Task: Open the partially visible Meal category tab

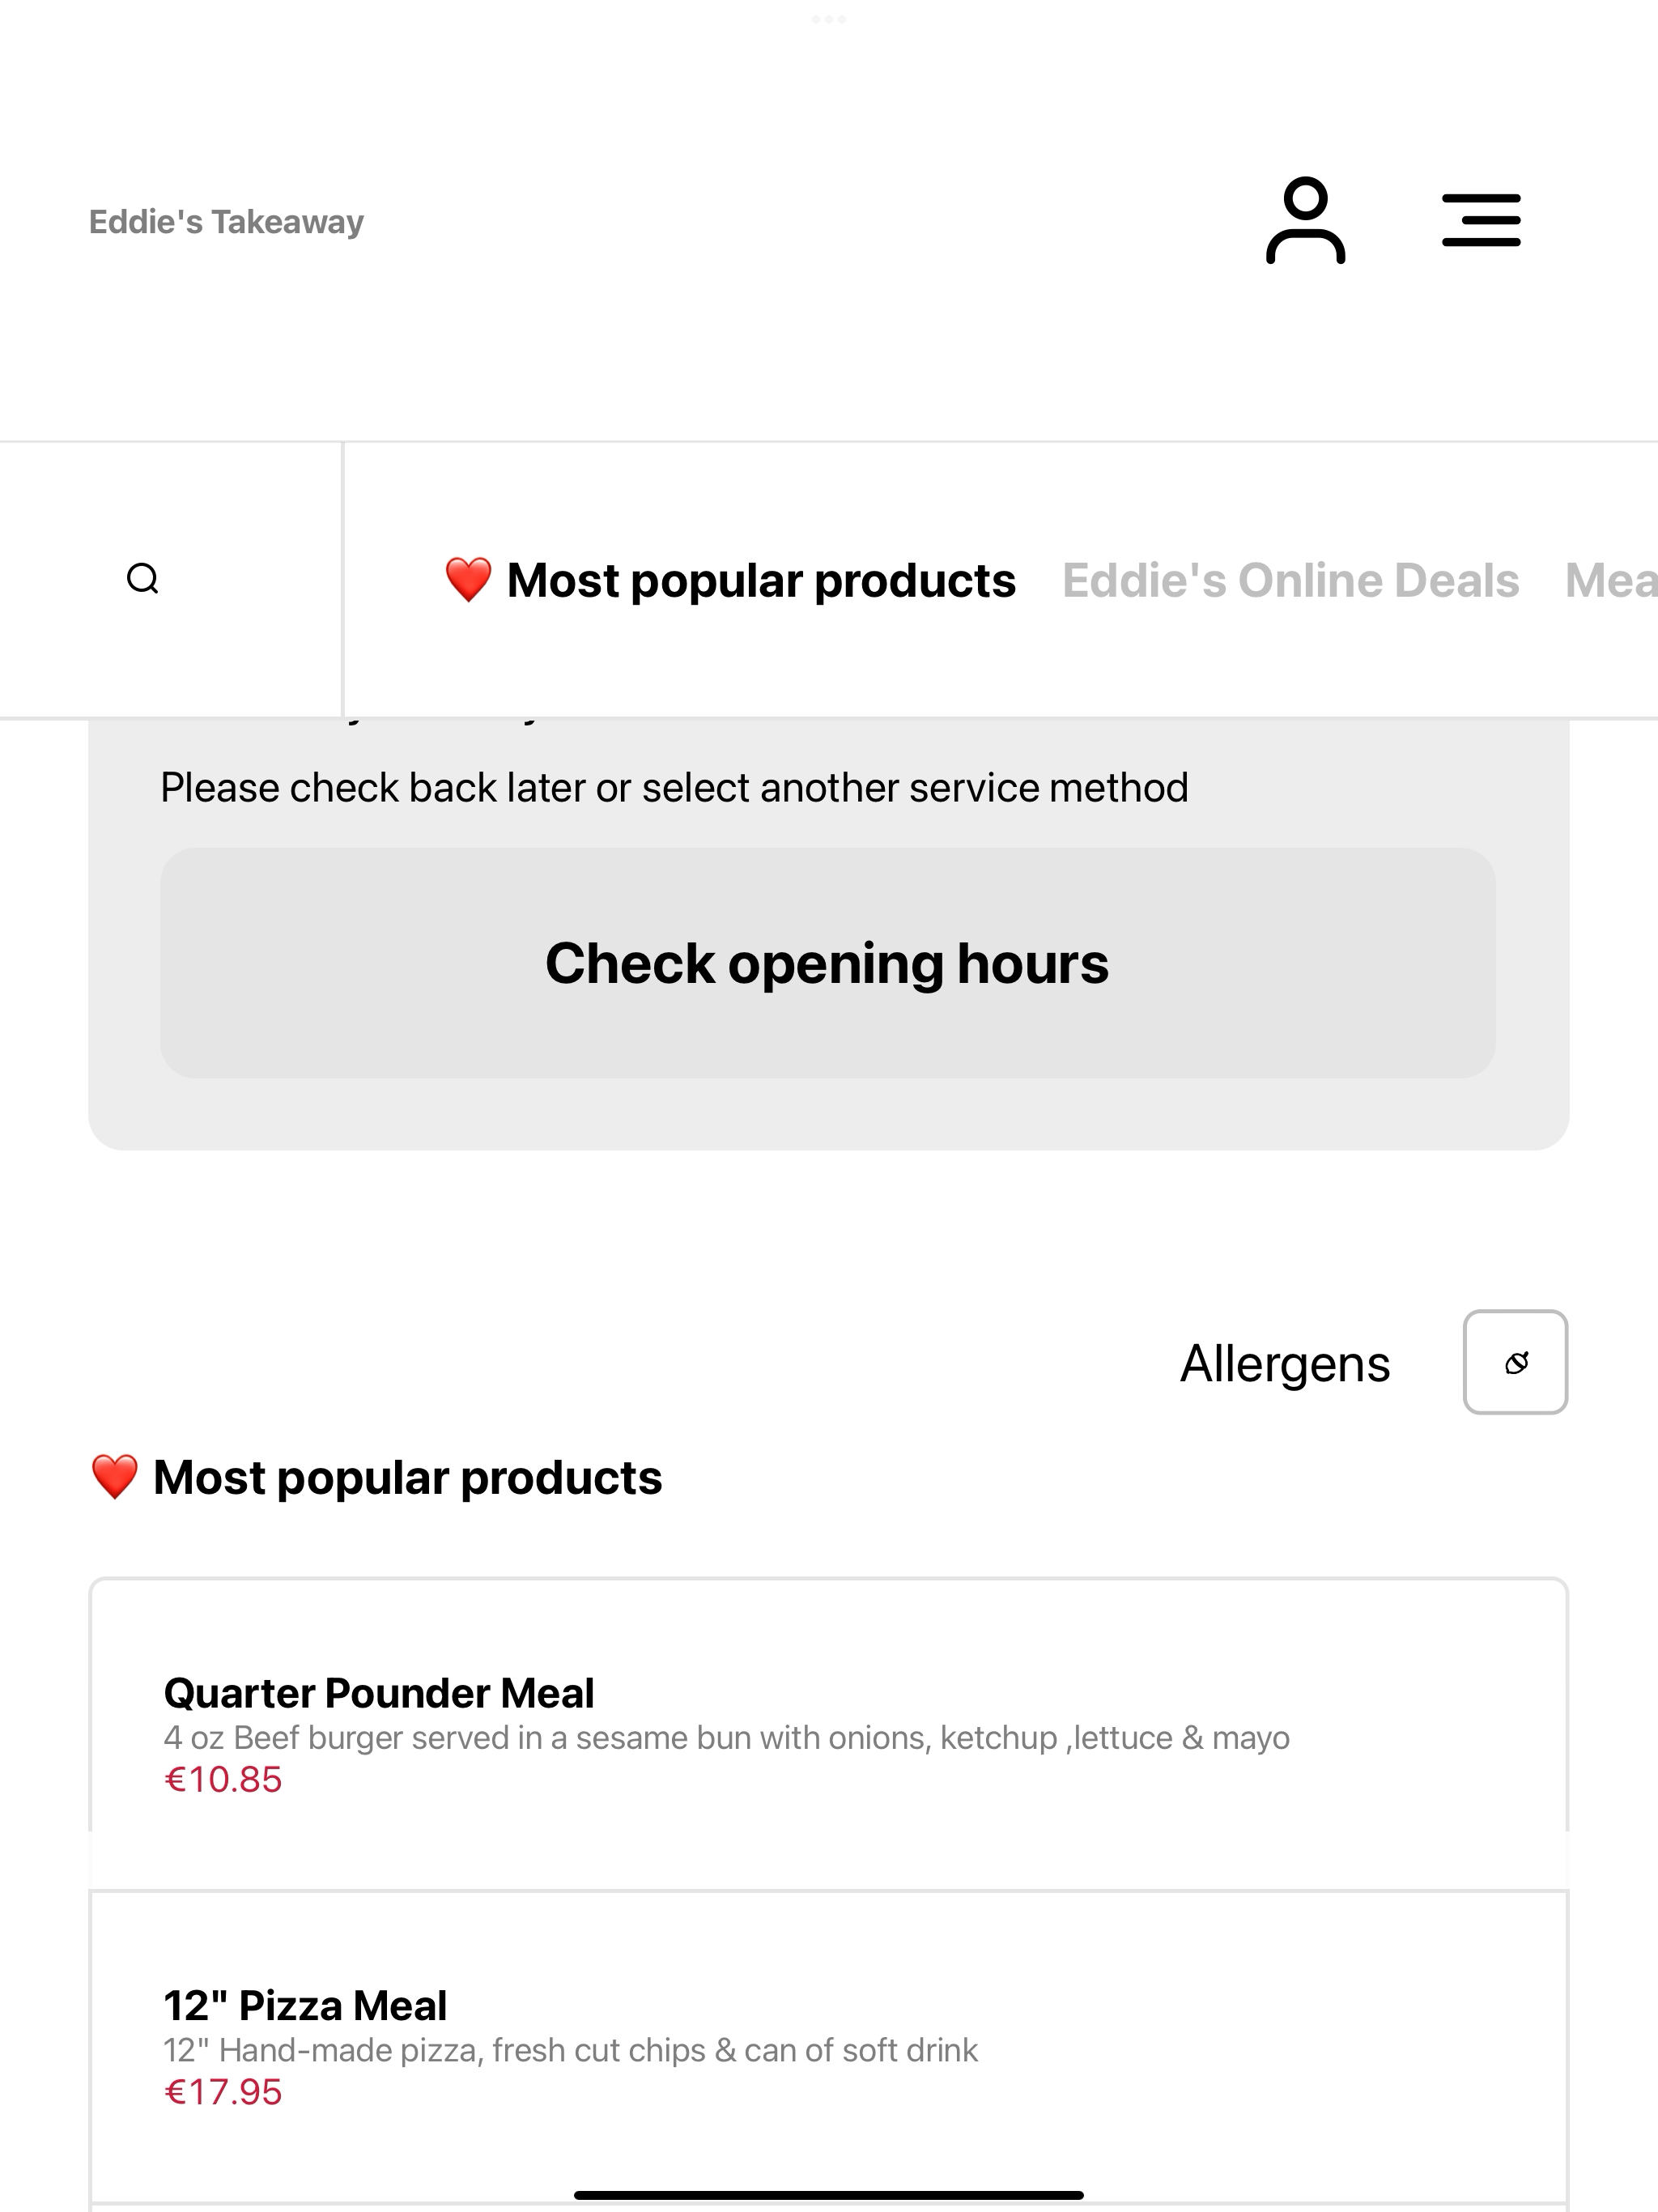Action: (x=1611, y=580)
